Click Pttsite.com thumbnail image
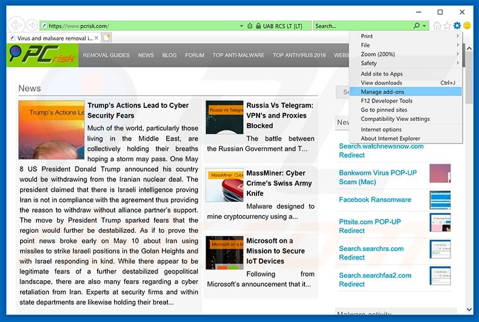Screen dimensions: 479x322 [440, 223]
